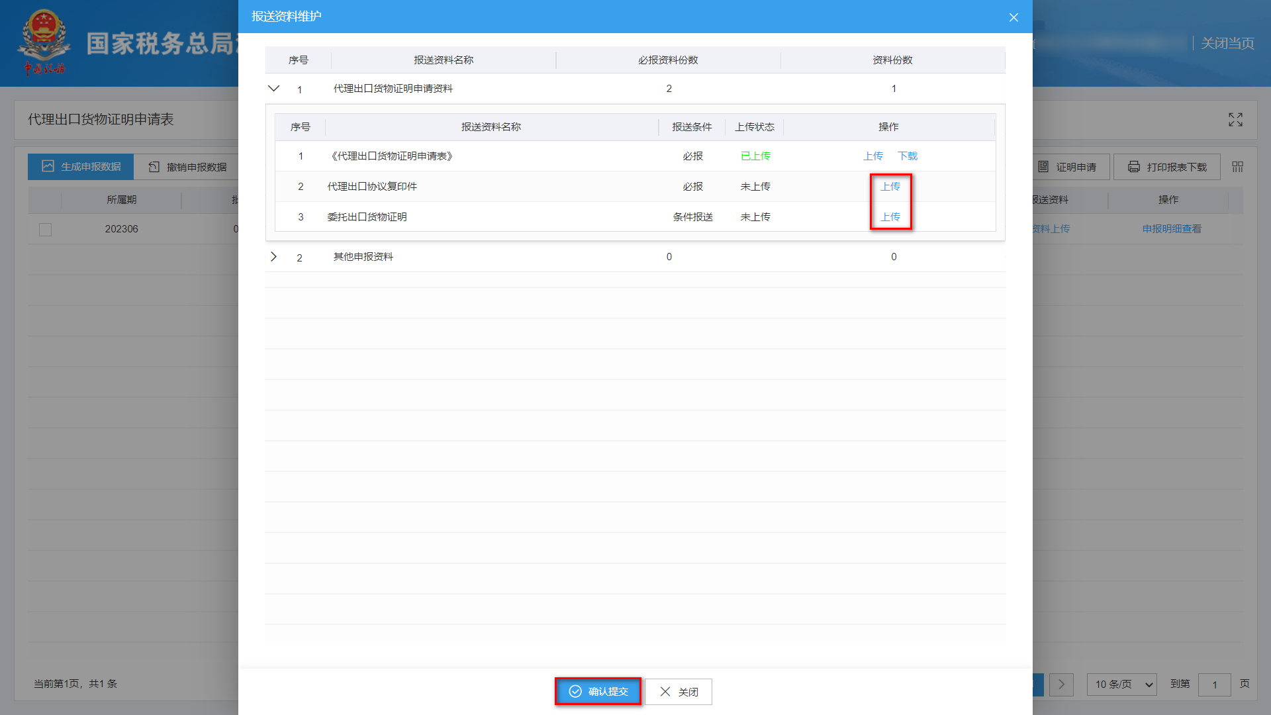
Task: Click the 打印报表下载 printer button
Action: (1166, 167)
